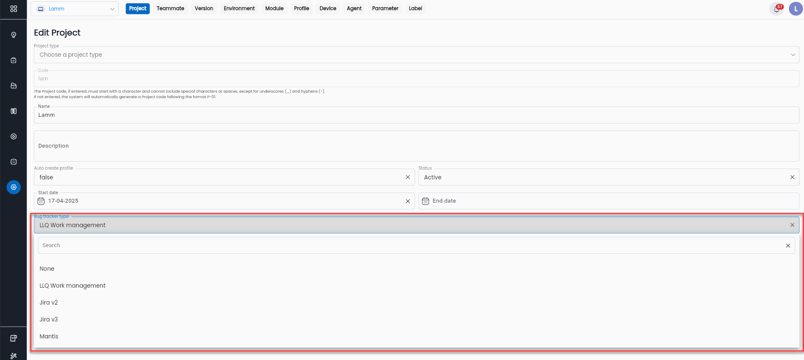Screen dimensions: 804x360
Task: Open the Version tab
Action: (x=204, y=8)
